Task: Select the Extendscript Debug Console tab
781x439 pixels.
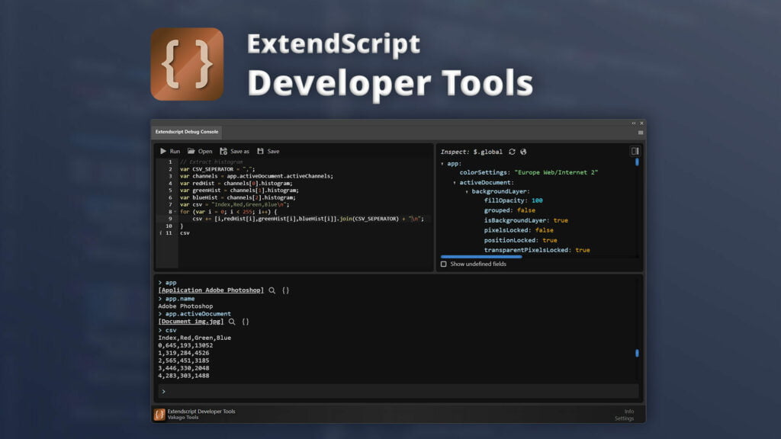Action: (x=186, y=132)
